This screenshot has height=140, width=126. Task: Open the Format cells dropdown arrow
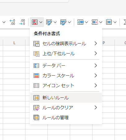(x=115, y=22)
